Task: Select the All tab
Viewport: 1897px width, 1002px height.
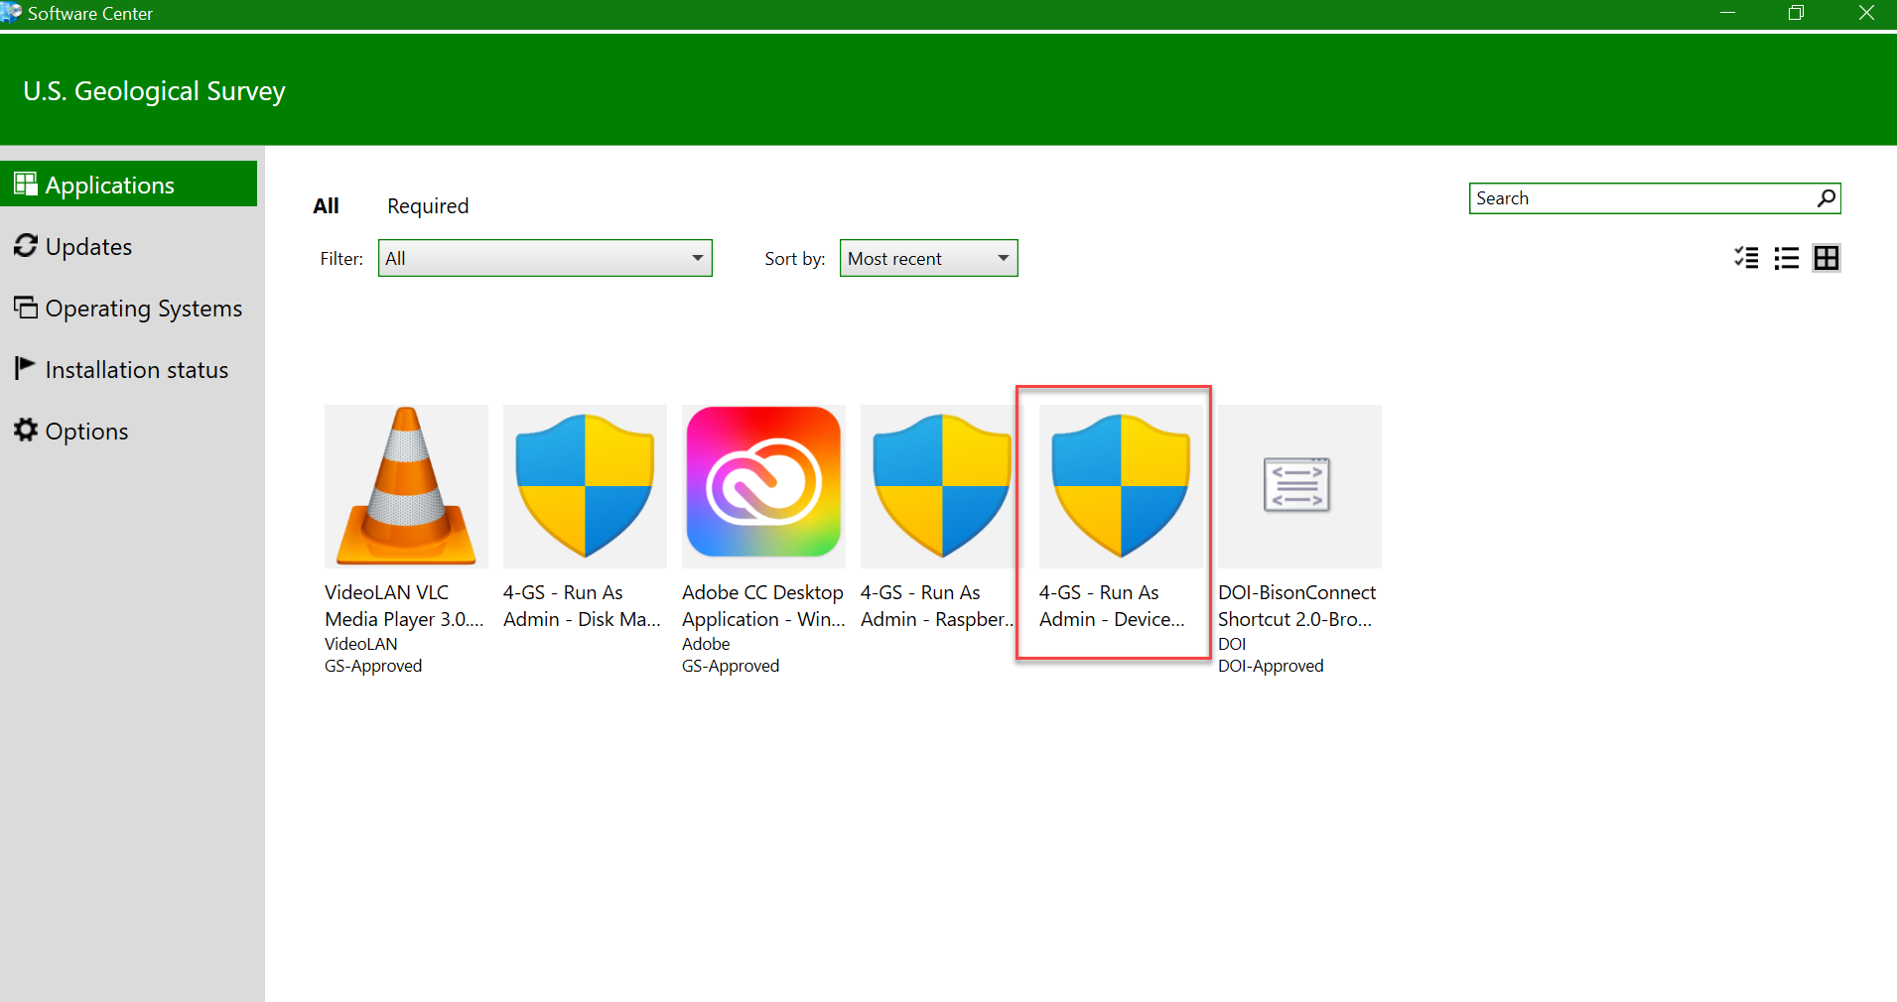Action: click(x=326, y=205)
